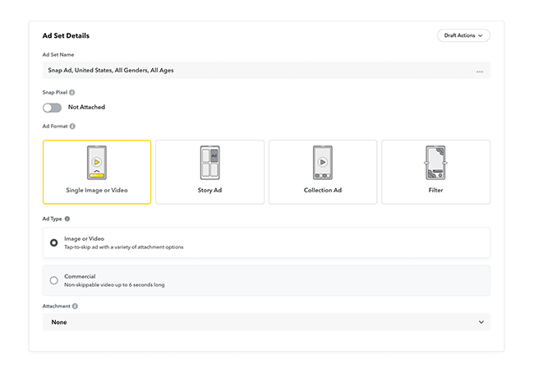Select the Filter ad format card

435,172
